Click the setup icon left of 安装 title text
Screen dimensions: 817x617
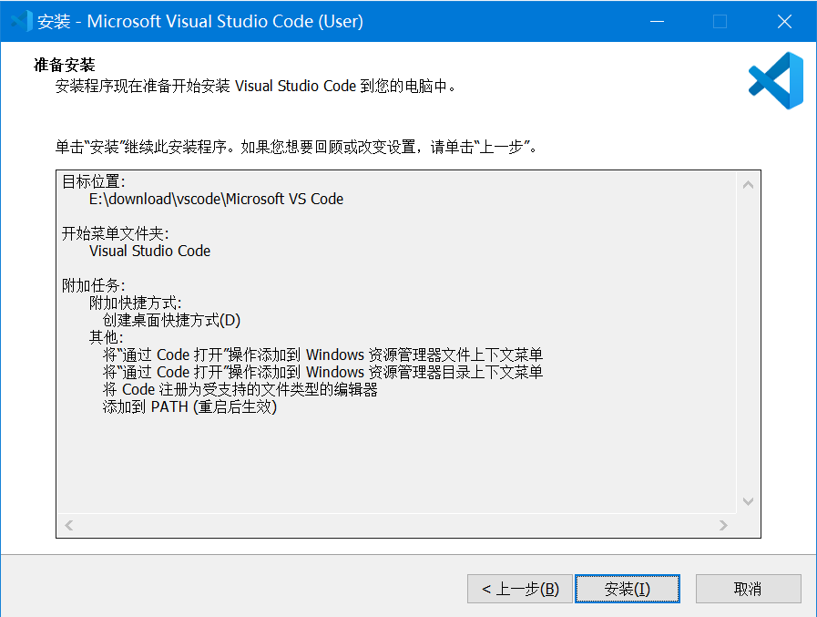tap(20, 20)
